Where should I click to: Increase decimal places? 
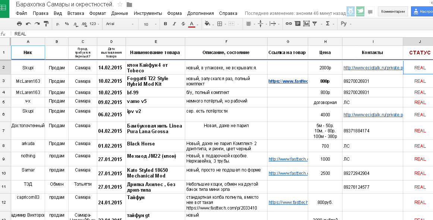(x=84, y=24)
